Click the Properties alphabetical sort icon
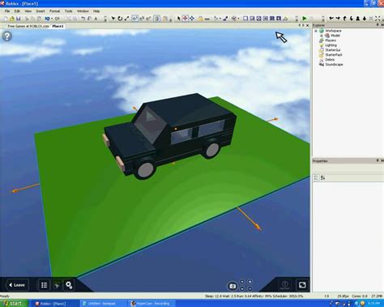The width and height of the screenshot is (384, 307). coord(323,177)
